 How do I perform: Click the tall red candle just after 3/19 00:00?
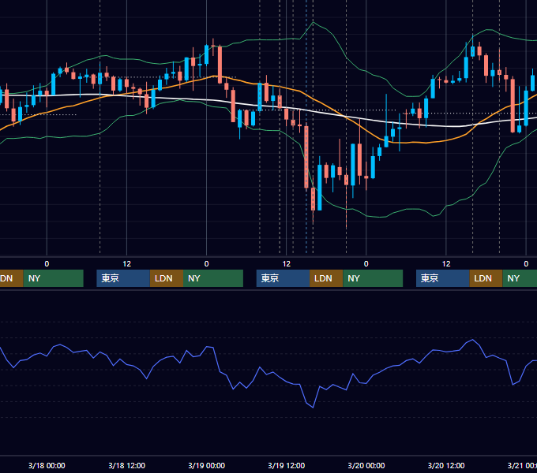pyautogui.click(x=220, y=65)
